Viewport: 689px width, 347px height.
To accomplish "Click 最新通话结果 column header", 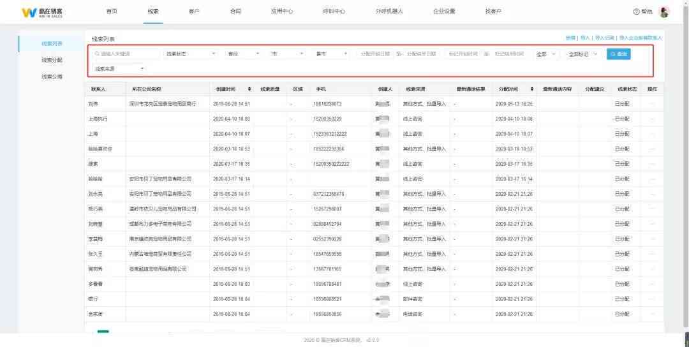I will point(471,89).
